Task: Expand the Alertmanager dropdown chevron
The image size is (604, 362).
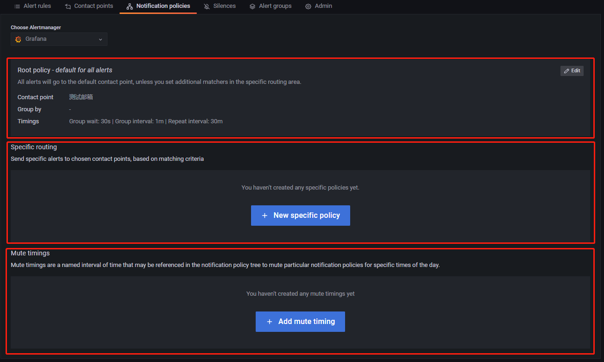Action: pyautogui.click(x=101, y=39)
